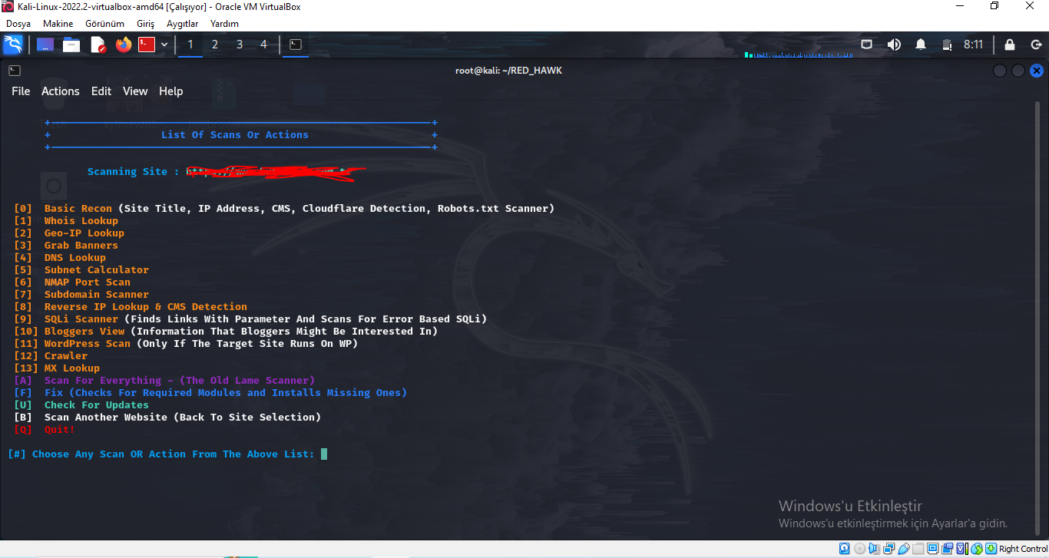Switch to workspace 4
This screenshot has width=1049, height=558.
264,45
